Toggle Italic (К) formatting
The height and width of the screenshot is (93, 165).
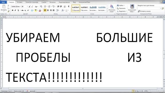[x=15, y=10]
